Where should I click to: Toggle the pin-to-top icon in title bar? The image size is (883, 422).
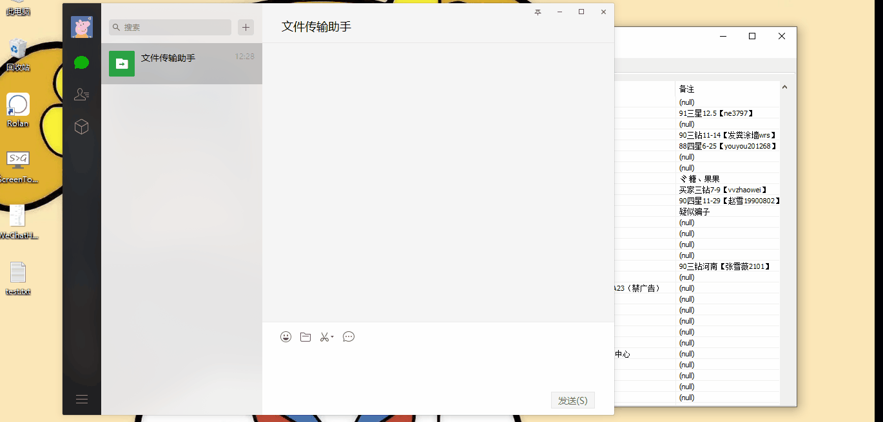[538, 12]
